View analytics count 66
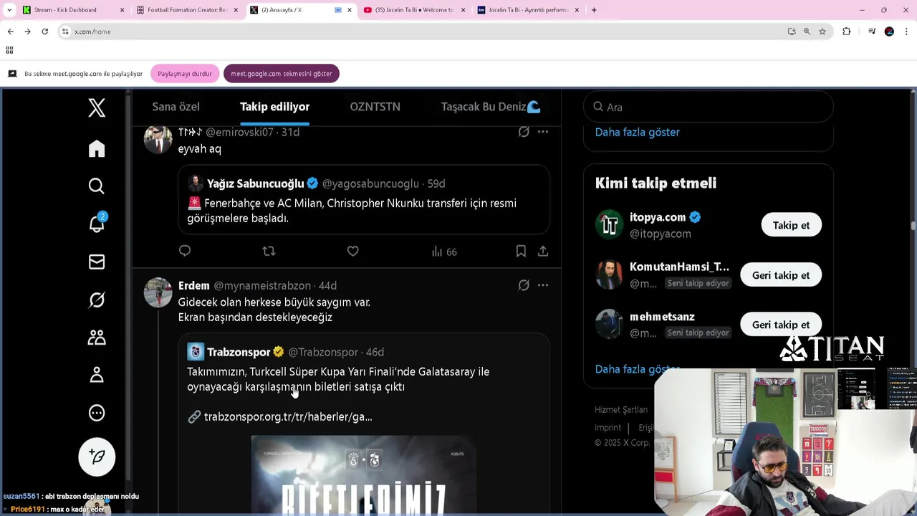Viewport: 917px width, 516px height. pyautogui.click(x=444, y=252)
